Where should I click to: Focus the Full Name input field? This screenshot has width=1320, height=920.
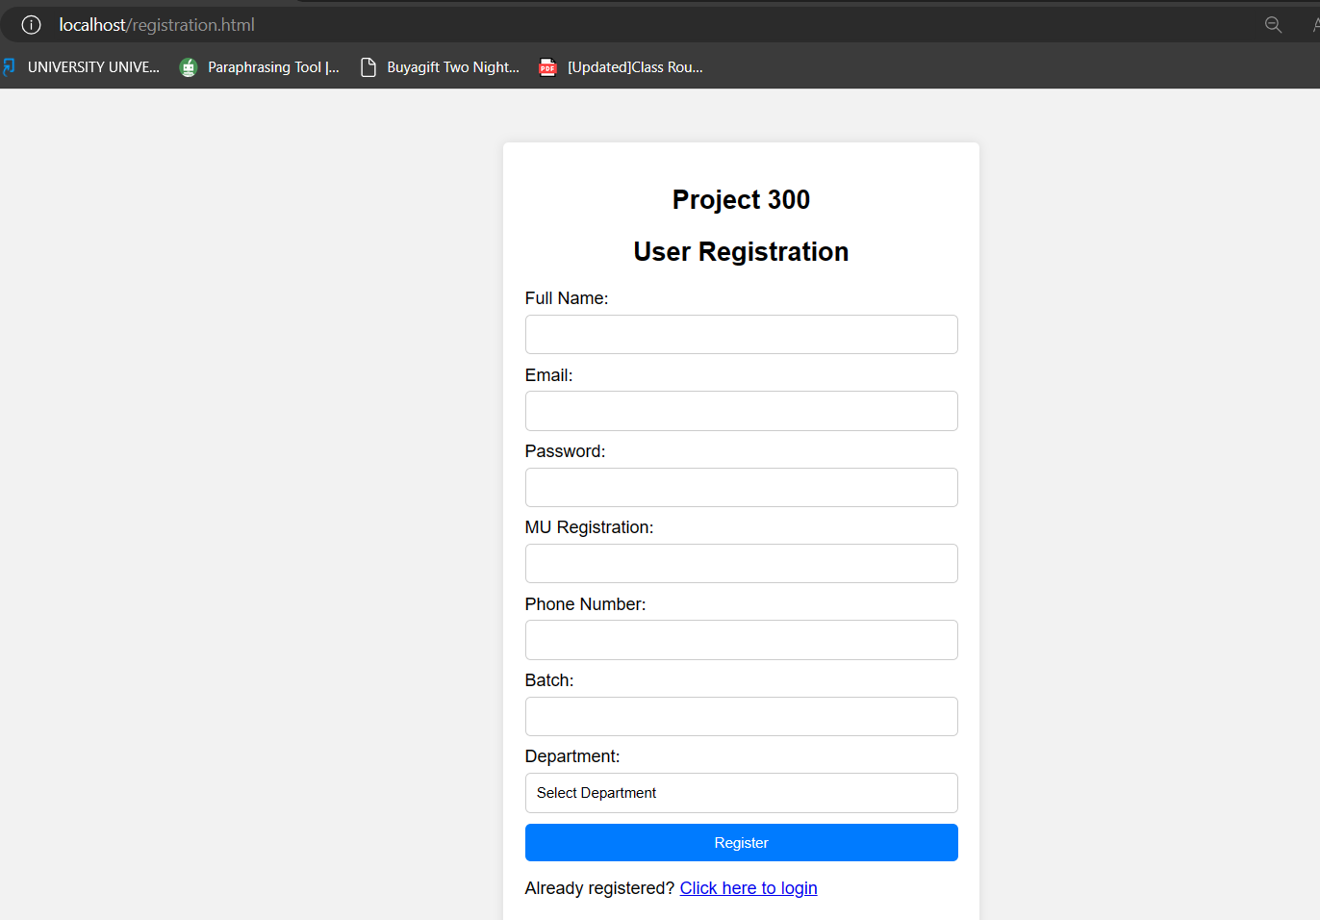coord(741,334)
